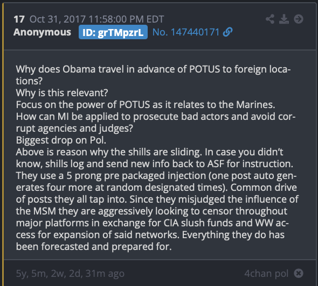Copy permalink using chain-link icon
The image size is (318, 286).
coord(227,32)
